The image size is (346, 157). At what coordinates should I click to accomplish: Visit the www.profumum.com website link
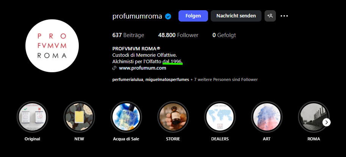142,68
